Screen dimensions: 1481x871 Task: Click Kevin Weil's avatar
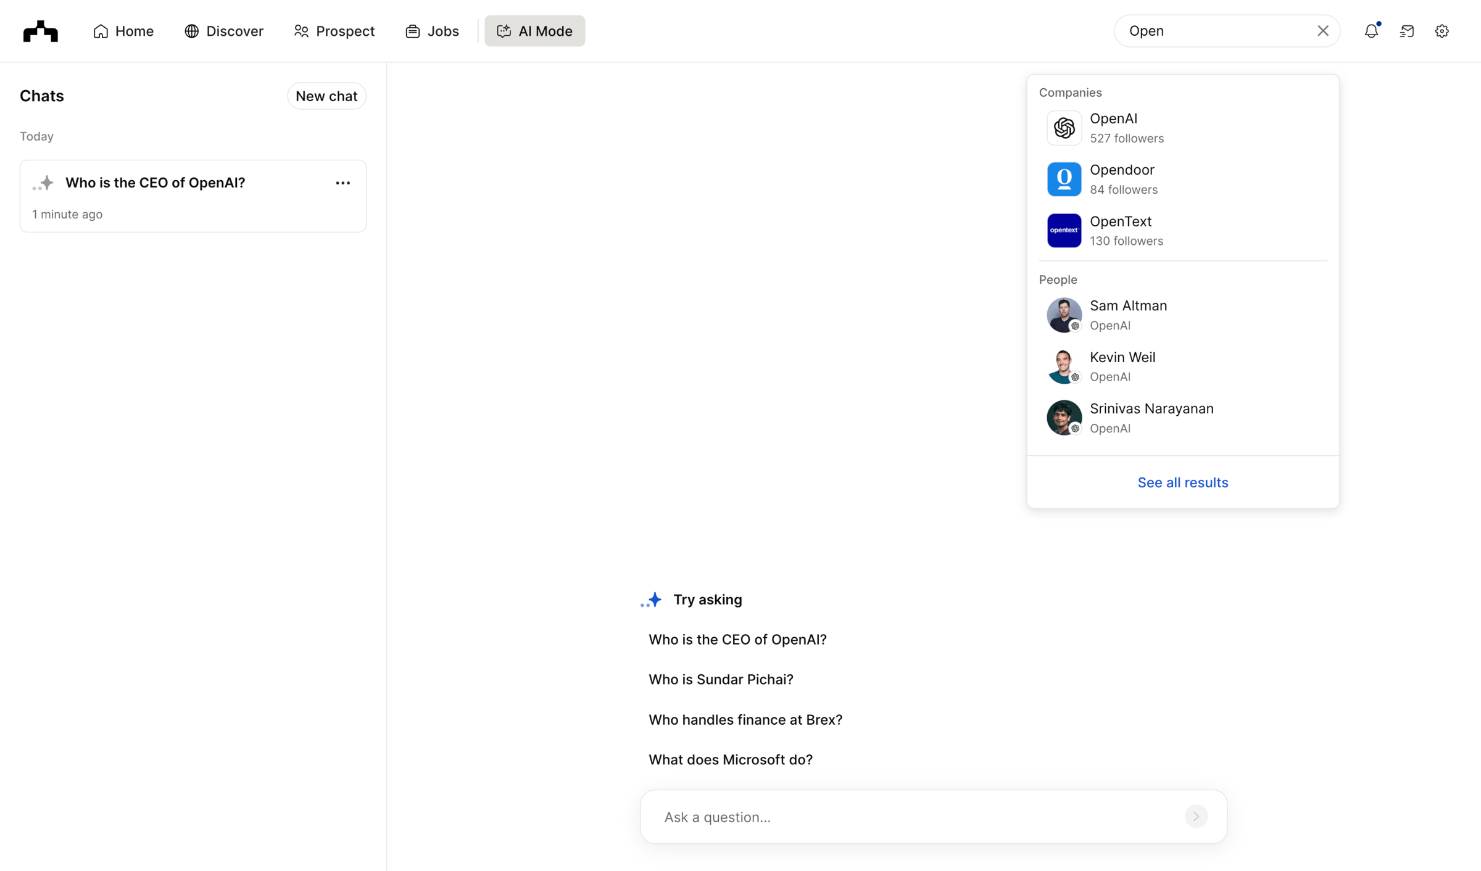click(1064, 366)
